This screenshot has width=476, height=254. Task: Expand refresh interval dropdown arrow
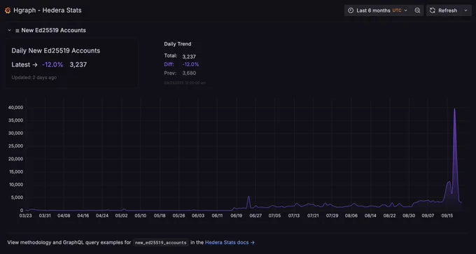click(x=465, y=10)
